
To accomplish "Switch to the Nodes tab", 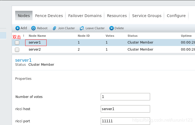I will click(x=24, y=16).
